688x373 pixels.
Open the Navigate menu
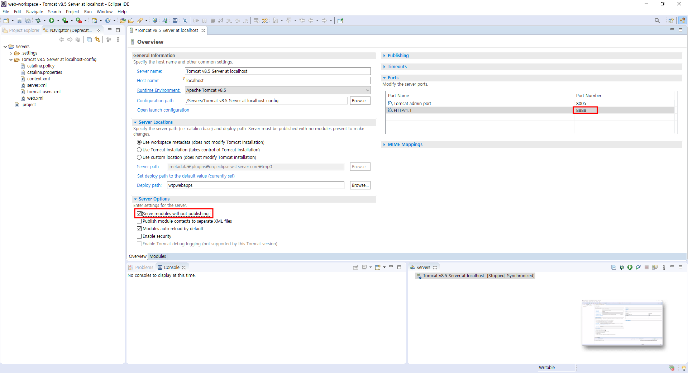(x=34, y=11)
